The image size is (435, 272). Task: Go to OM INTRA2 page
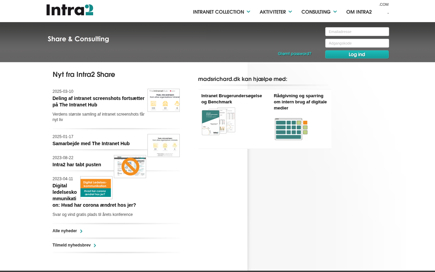[x=359, y=12]
